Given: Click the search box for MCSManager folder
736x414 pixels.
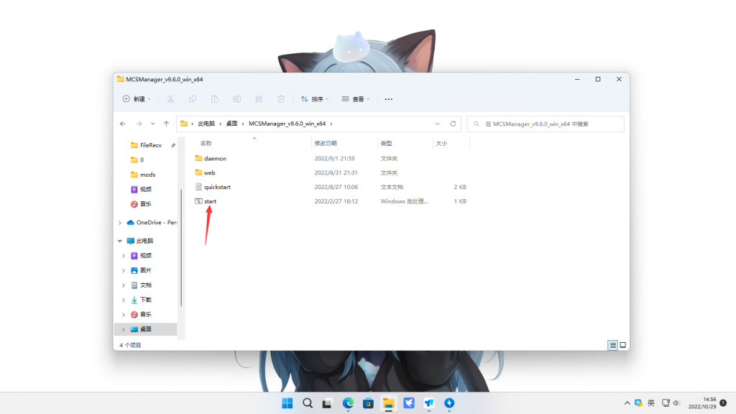Looking at the screenshot, I should 546,124.
